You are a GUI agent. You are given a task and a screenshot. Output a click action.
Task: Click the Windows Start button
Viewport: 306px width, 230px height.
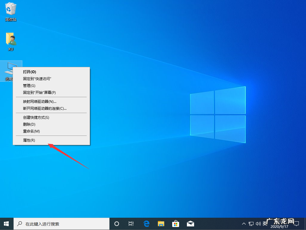[x=6, y=223]
